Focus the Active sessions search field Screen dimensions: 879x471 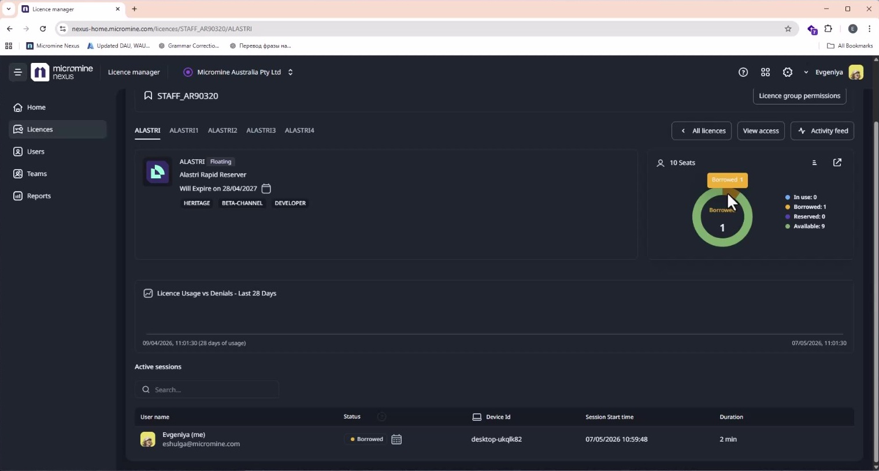tap(207, 390)
